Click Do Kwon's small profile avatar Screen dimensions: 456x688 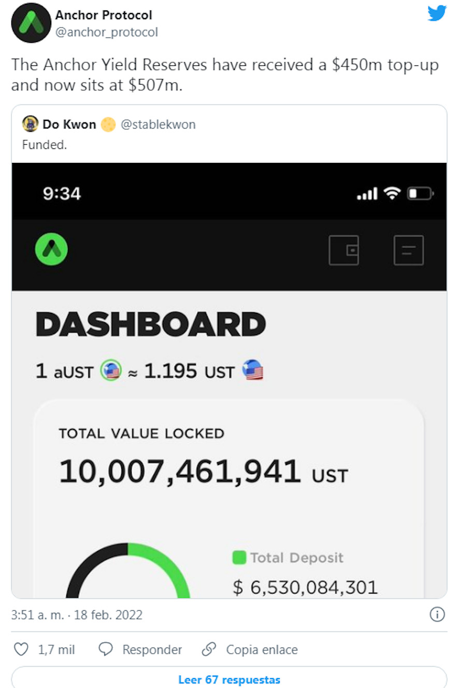pos(31,125)
